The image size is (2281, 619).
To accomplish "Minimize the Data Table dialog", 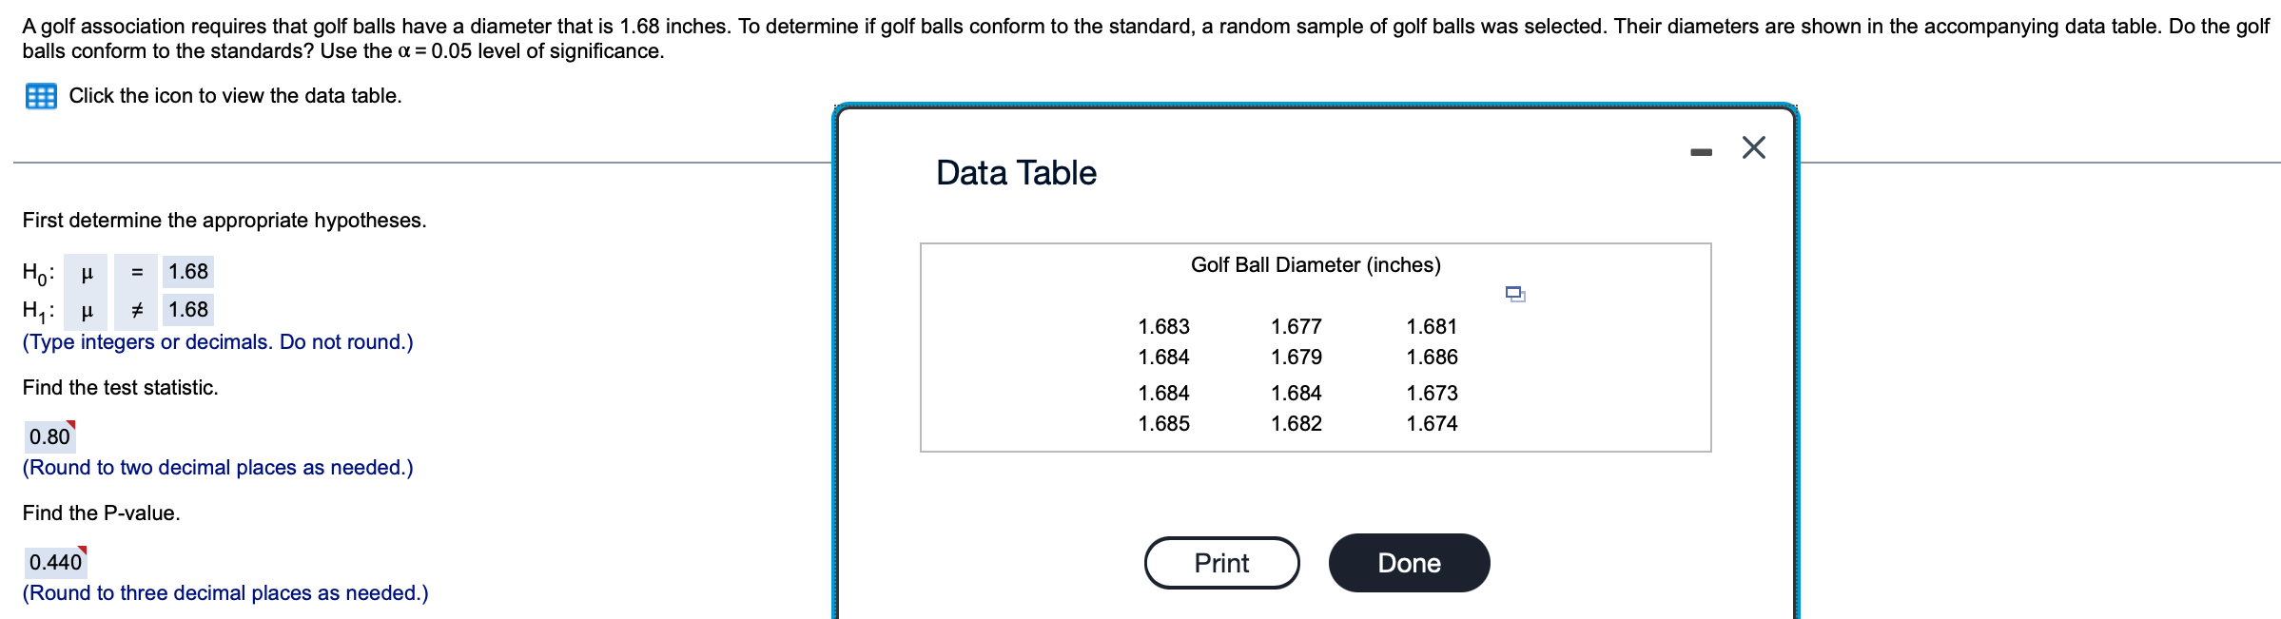I will pyautogui.click(x=1701, y=152).
